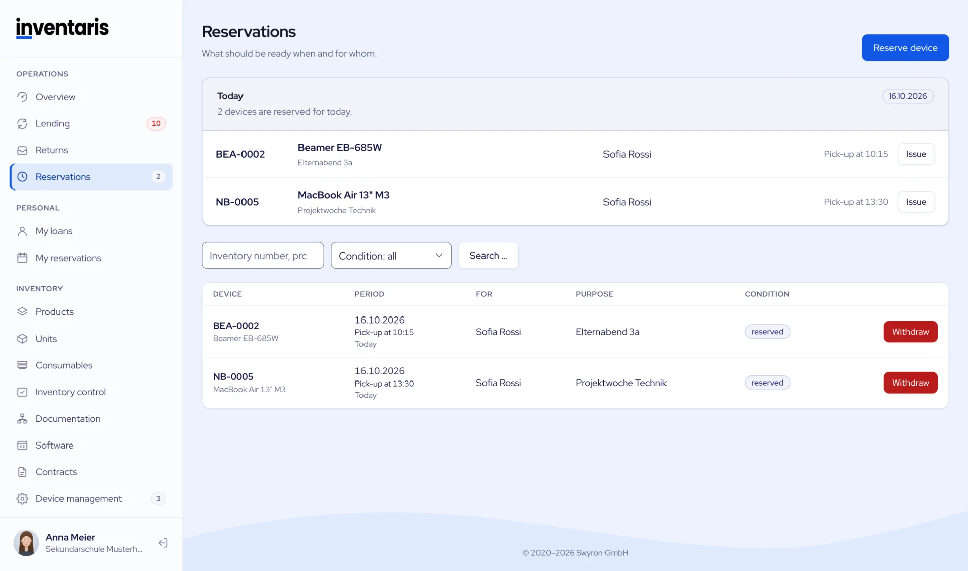The height and width of the screenshot is (571, 968).
Task: Click the Lending count badge 10
Action: coord(156,123)
